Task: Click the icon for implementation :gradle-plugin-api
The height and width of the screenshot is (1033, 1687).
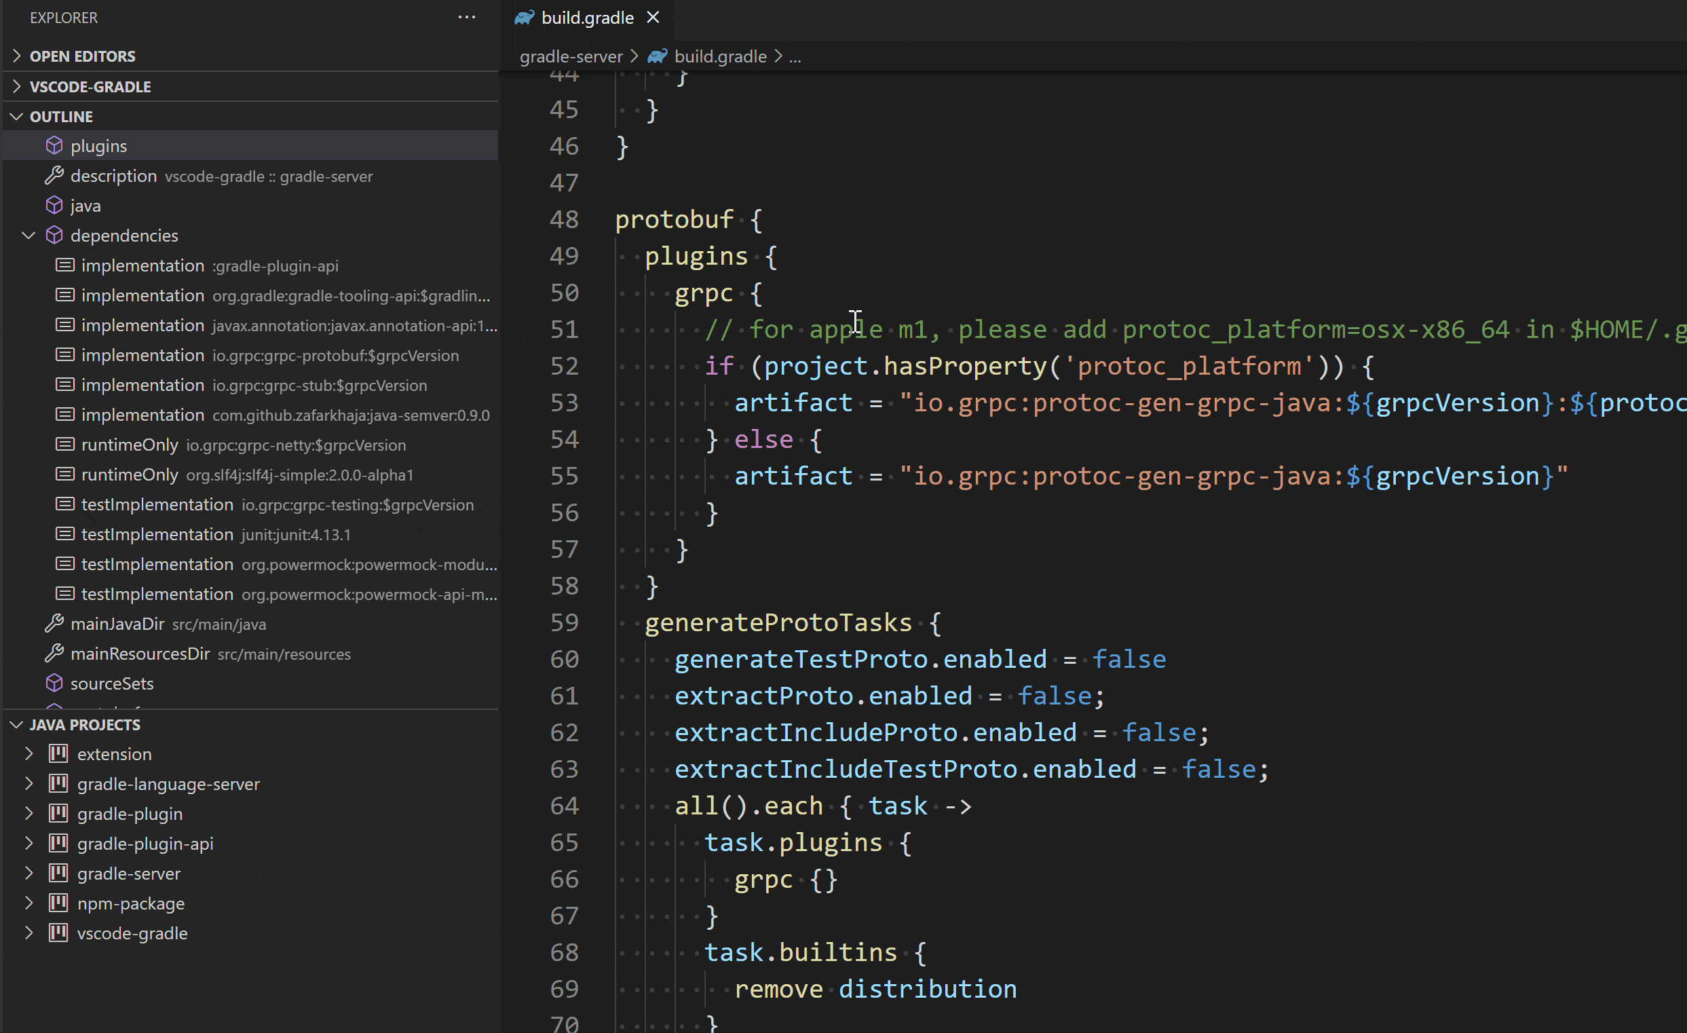Action: tap(65, 265)
